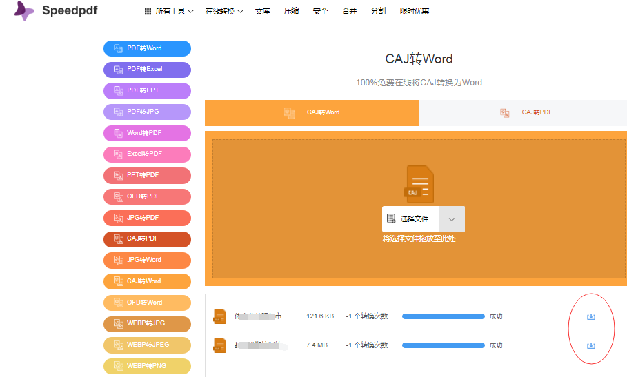Download the converted 7.4 MB file
This screenshot has width=627, height=377.
(591, 345)
